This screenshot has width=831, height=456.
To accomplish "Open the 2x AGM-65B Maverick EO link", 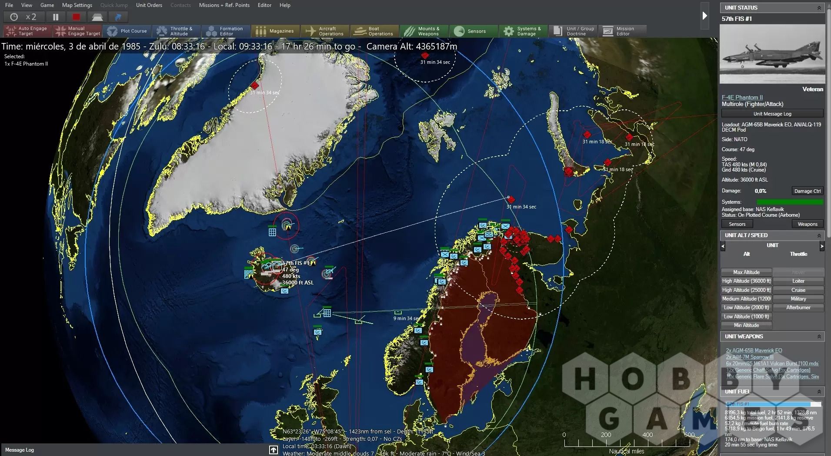I will (x=754, y=350).
